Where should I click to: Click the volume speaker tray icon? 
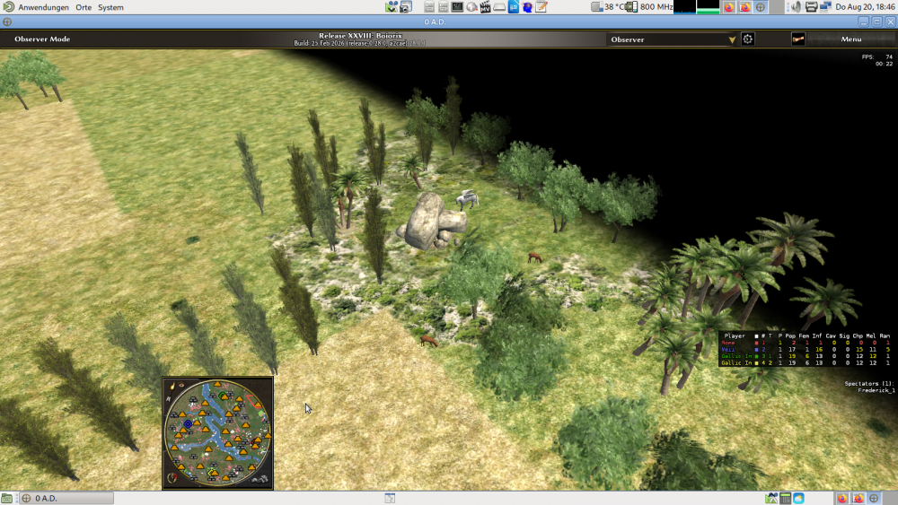(x=796, y=7)
